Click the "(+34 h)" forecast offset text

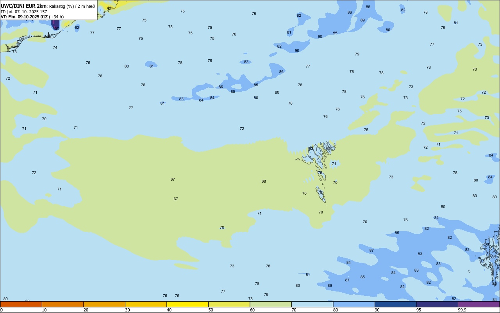pyautogui.click(x=56, y=17)
